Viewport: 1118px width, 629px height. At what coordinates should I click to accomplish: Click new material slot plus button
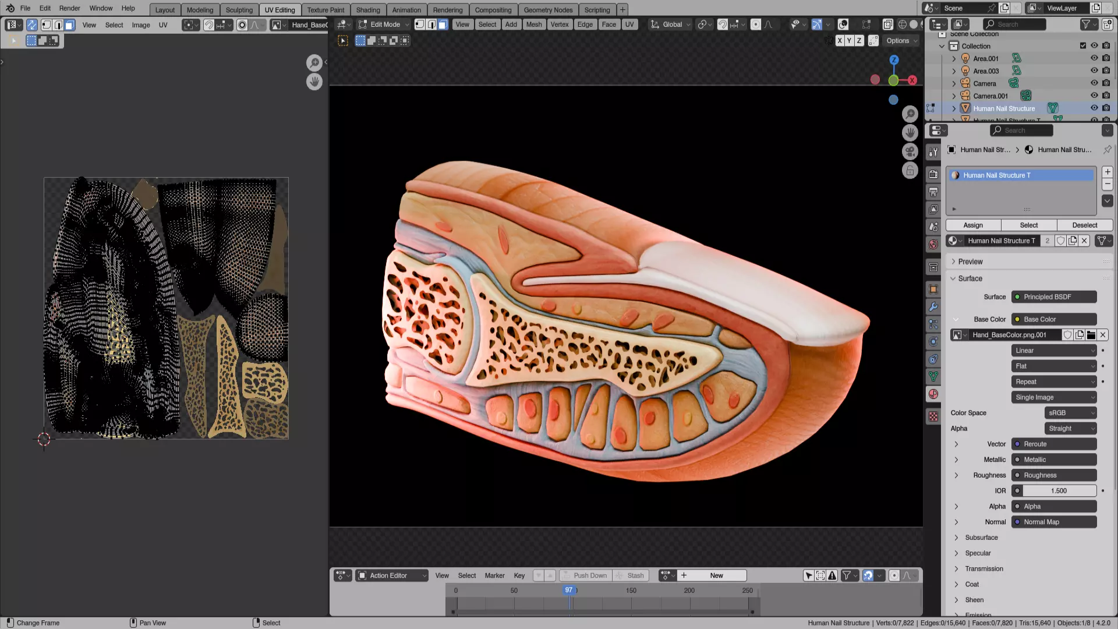(x=1108, y=172)
